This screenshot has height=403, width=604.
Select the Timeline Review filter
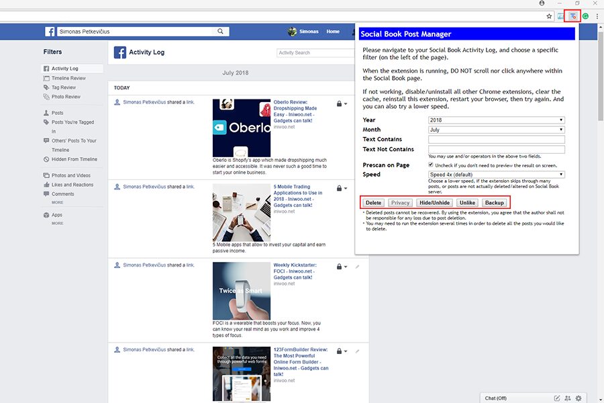[x=68, y=78]
